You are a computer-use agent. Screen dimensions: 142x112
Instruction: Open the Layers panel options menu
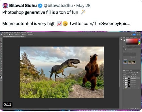pos(141,71)
